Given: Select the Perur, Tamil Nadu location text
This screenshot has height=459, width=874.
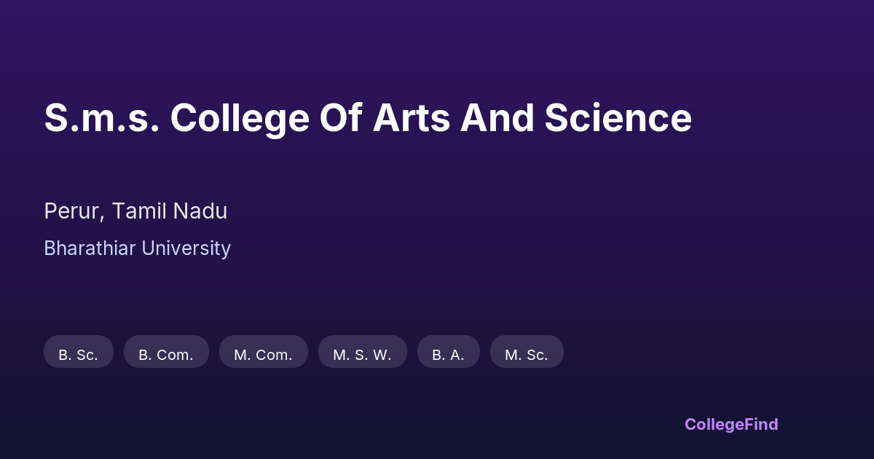Looking at the screenshot, I should coord(135,211).
